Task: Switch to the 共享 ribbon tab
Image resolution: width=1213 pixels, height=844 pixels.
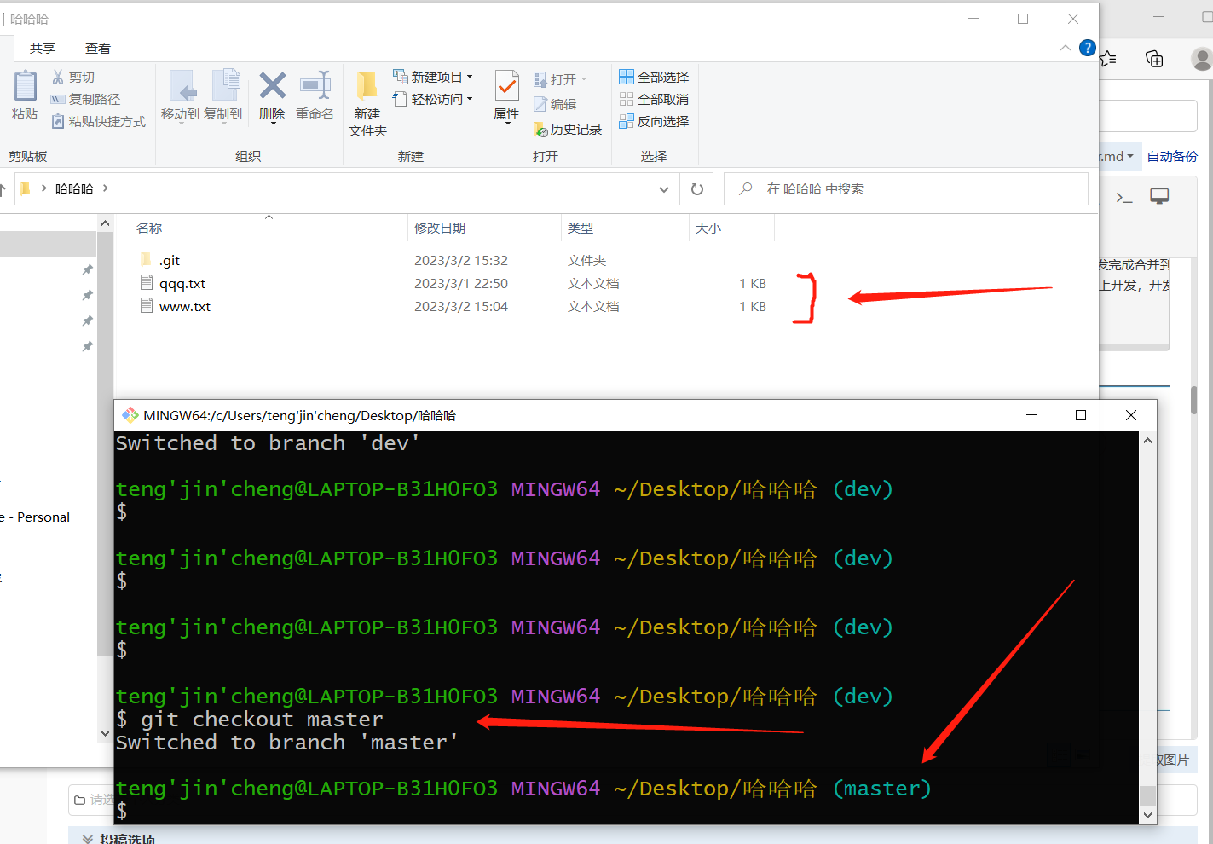Action: pyautogui.click(x=43, y=49)
